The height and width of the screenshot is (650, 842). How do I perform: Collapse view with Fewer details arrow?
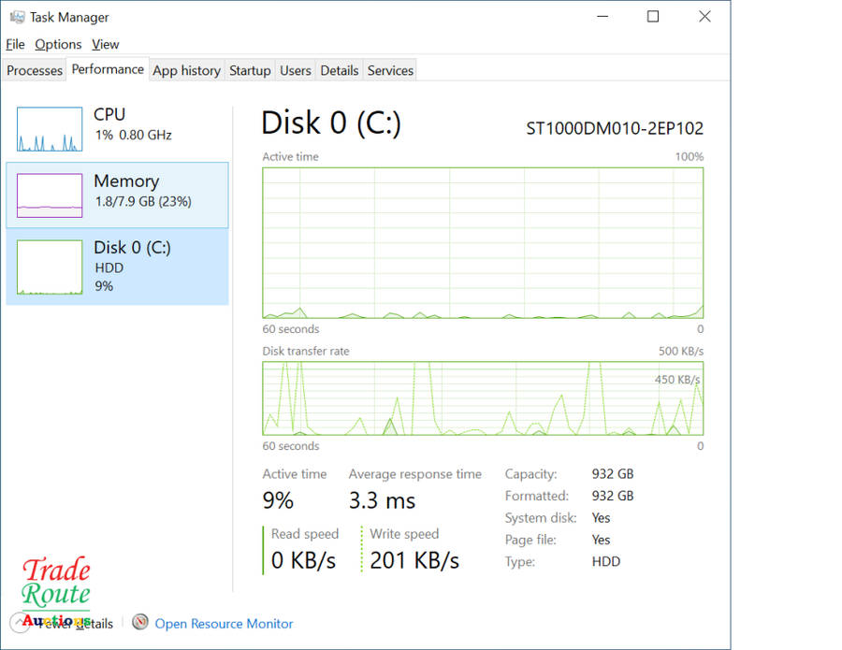tap(20, 623)
